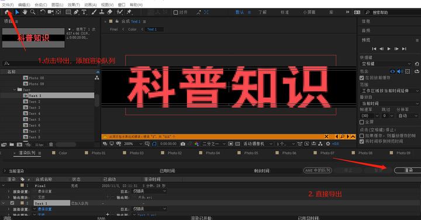
Task: Select the Brush tool
Action: (x=94, y=12)
